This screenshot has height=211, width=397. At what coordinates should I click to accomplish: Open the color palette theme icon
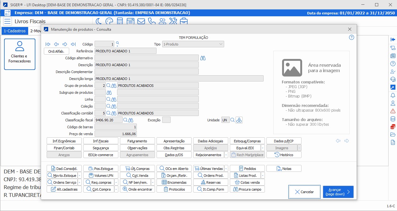click(109, 21)
